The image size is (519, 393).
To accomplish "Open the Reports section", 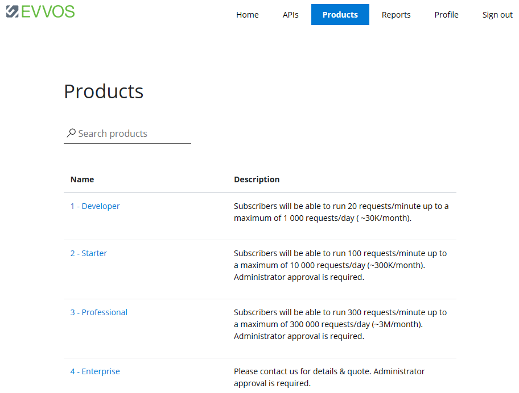I will point(396,15).
